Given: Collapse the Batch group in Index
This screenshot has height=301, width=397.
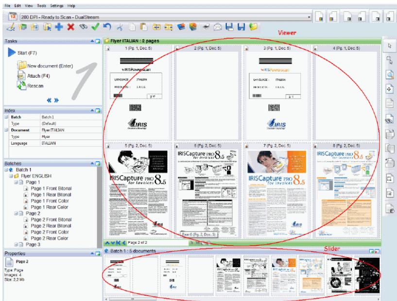Looking at the screenshot, I should (6, 117).
